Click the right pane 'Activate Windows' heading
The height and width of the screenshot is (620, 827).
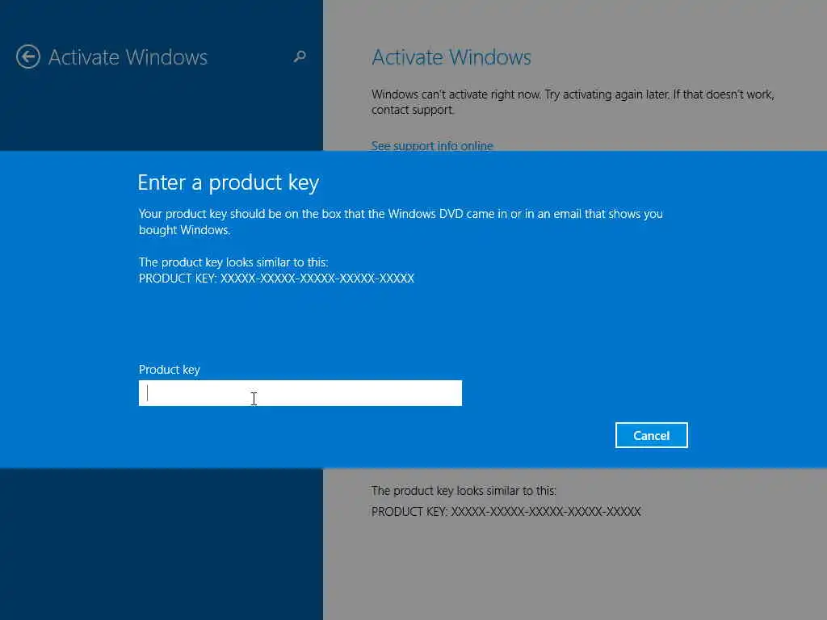pos(451,57)
